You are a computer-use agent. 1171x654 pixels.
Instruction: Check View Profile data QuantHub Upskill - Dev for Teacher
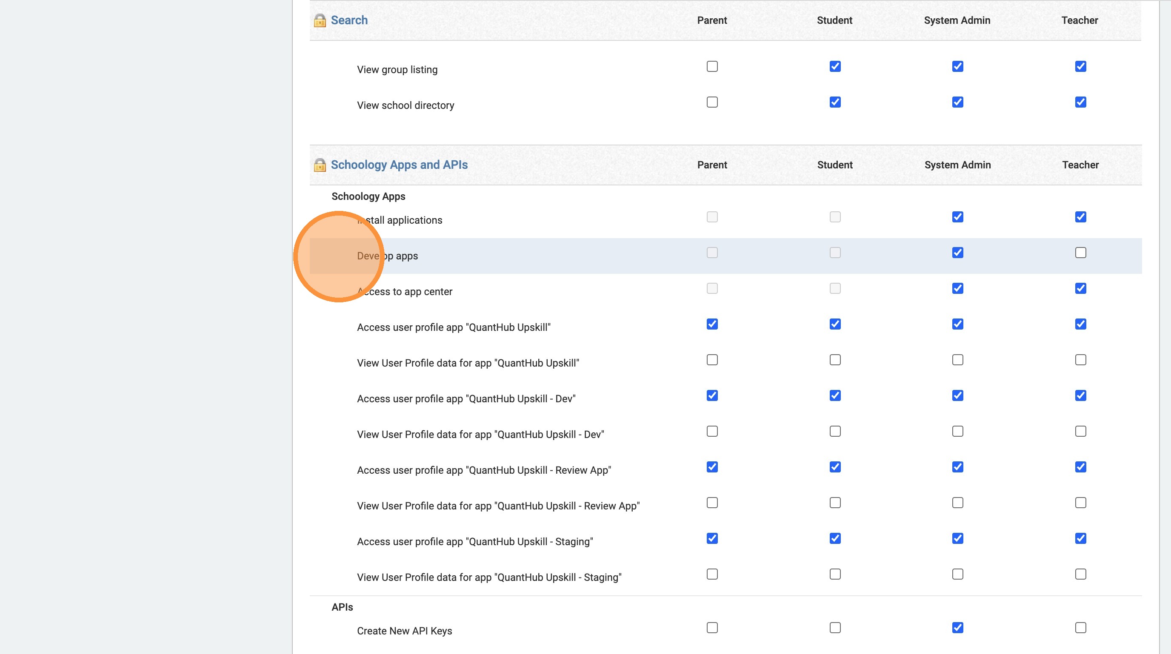click(1080, 431)
